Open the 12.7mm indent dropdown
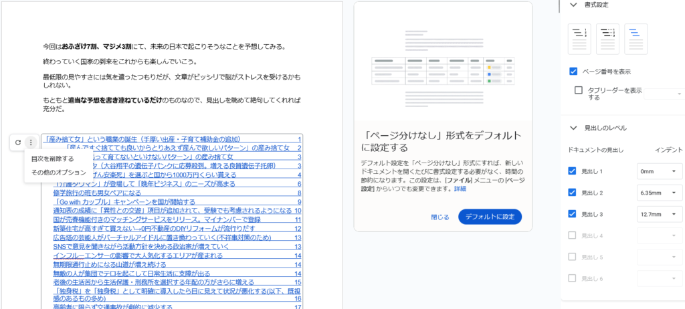This screenshot has width=685, height=309. click(x=659, y=214)
